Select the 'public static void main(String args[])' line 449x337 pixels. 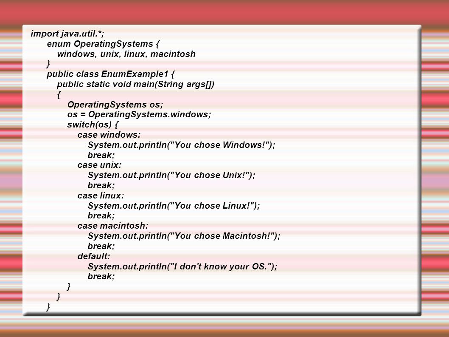pyautogui.click(x=135, y=84)
